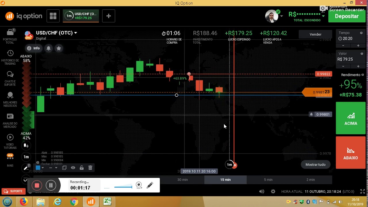Viewport: 368px width, 207px height.
Task: Delete the selected line with trash icon
Action: click(90, 168)
